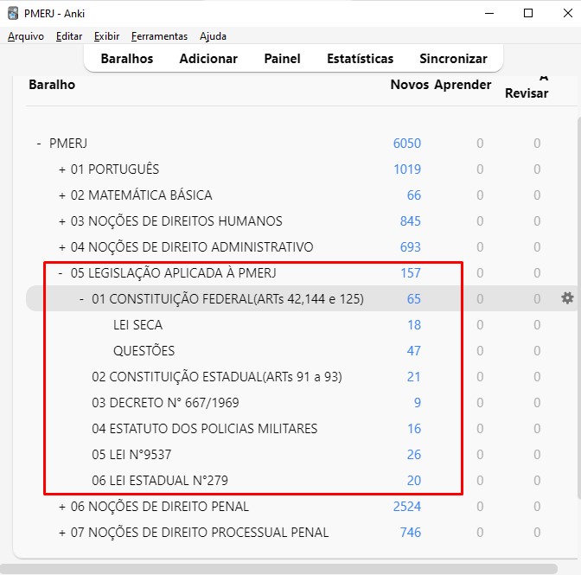Expand 07 NOÇÕES DE DIREITO PROCESSUAL PENAL deck
581x575 pixels.
(62, 533)
